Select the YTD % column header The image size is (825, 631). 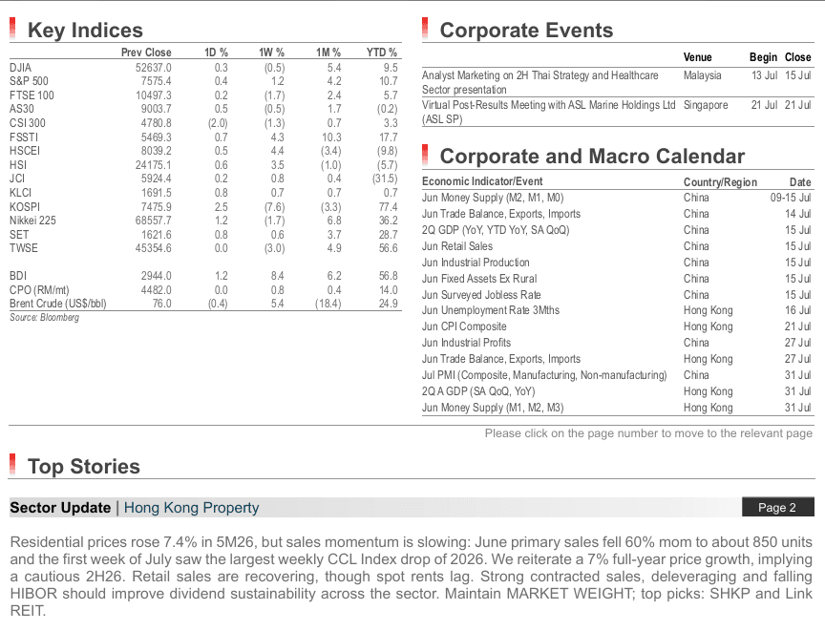tap(381, 53)
